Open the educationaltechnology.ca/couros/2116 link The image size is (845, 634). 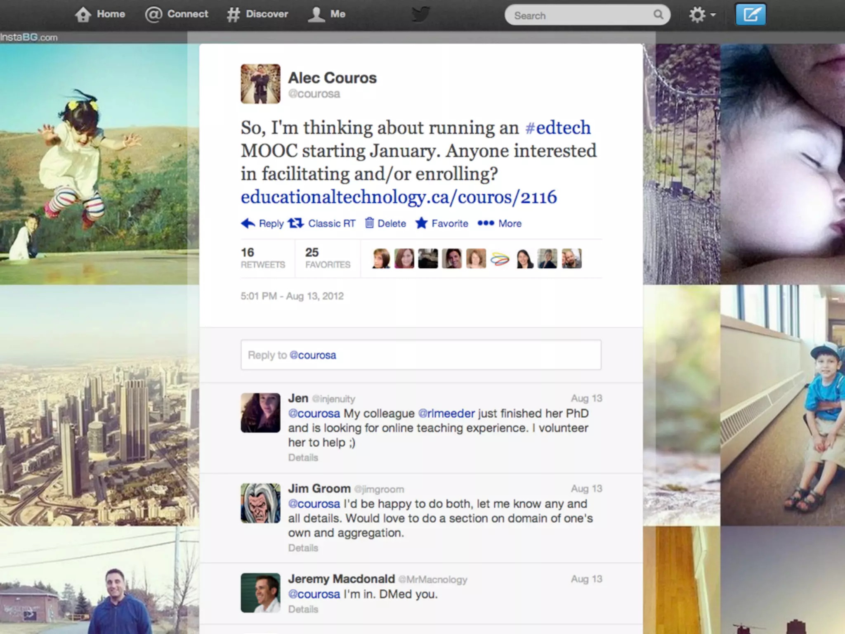tap(399, 197)
